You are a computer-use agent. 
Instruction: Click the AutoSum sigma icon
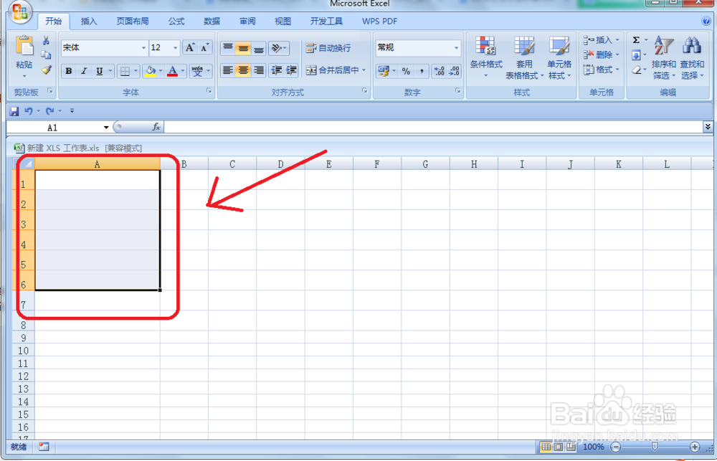[636, 40]
